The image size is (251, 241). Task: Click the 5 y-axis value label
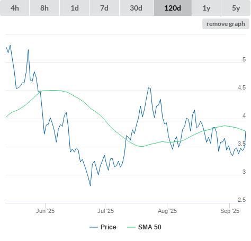[x=244, y=59]
